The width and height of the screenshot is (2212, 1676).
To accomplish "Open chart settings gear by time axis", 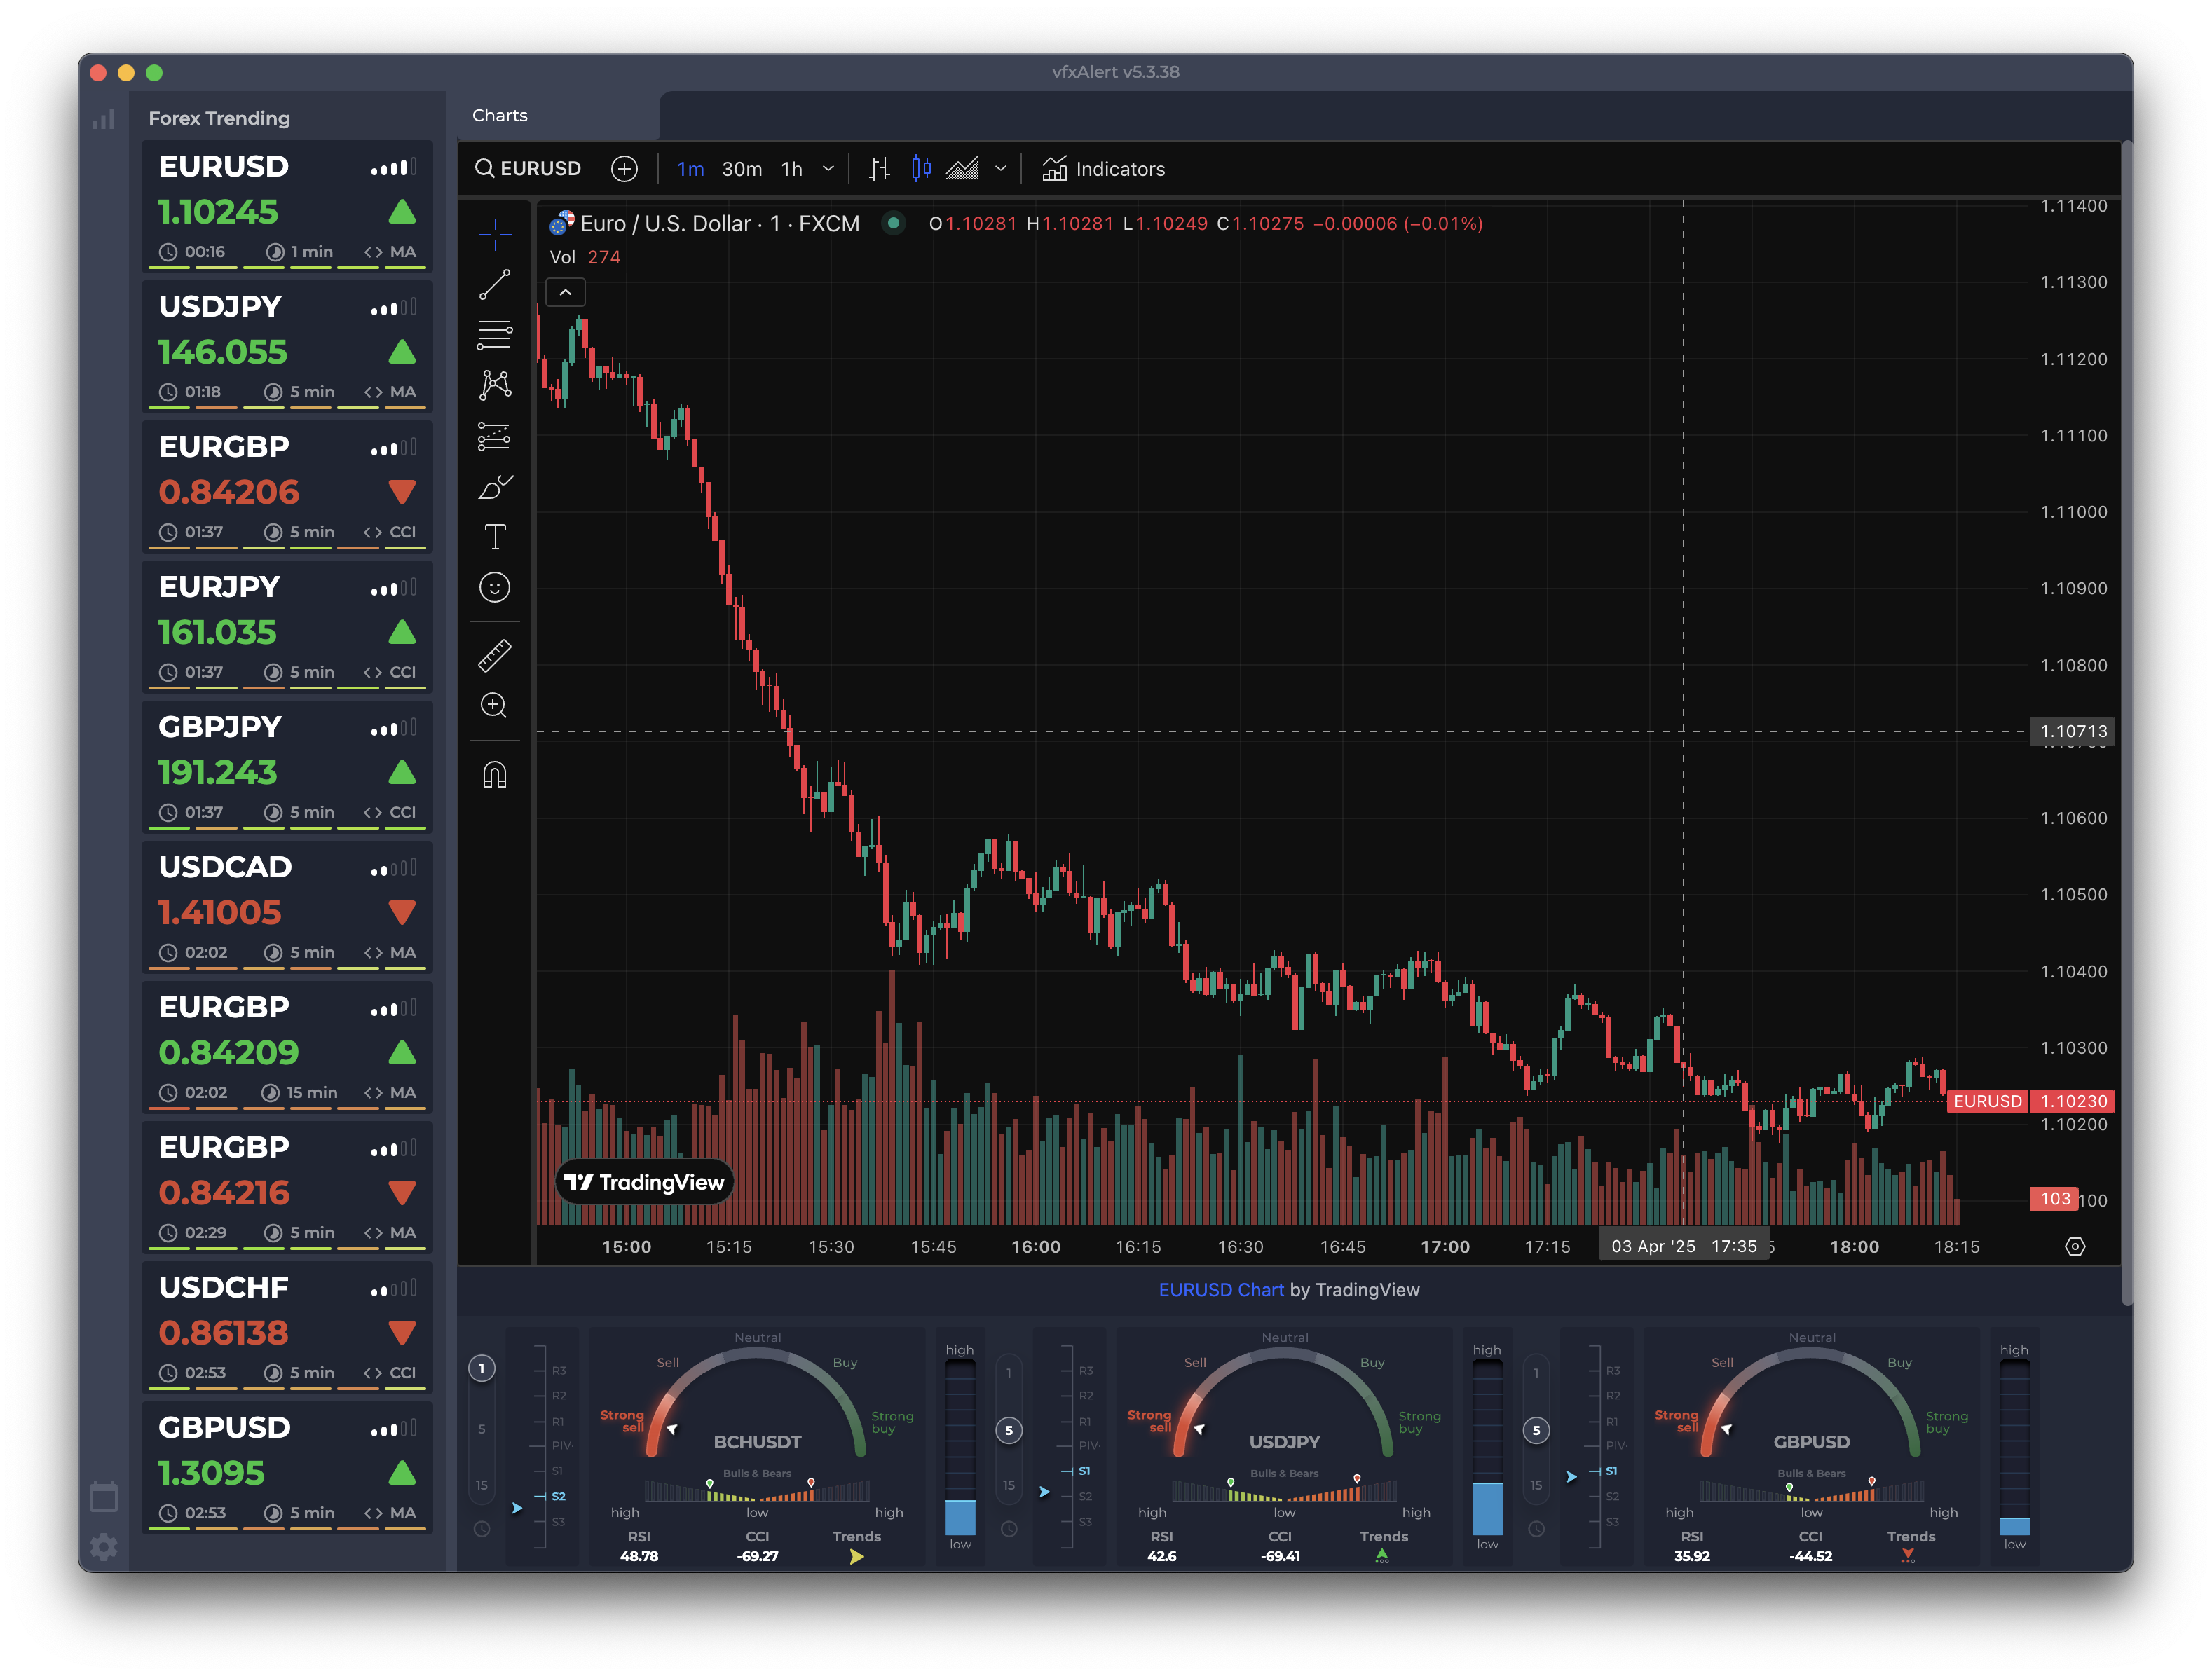I will click(2075, 1246).
